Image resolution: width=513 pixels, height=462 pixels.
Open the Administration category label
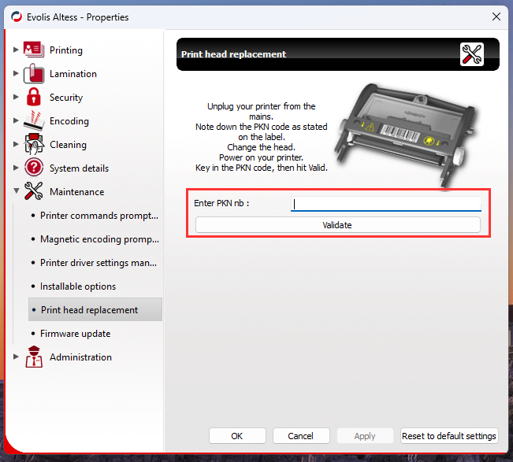pos(80,357)
